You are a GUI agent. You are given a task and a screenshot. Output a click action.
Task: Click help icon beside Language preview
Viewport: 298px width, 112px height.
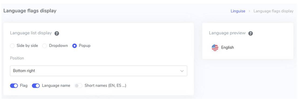tap(251, 33)
